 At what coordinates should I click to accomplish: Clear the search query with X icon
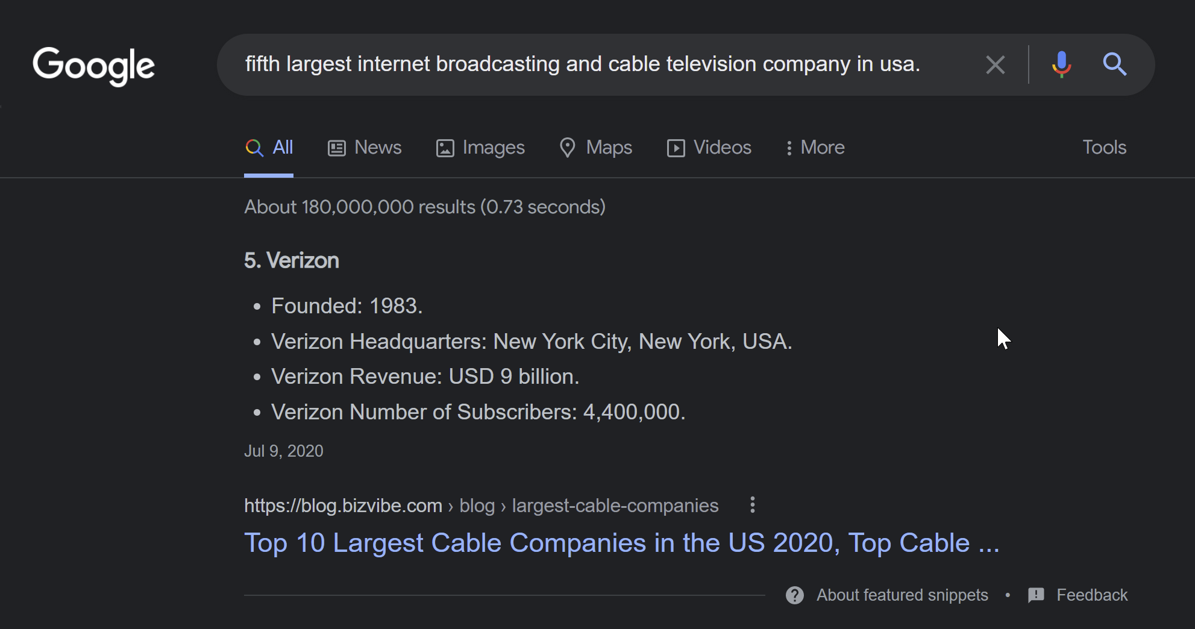point(995,64)
